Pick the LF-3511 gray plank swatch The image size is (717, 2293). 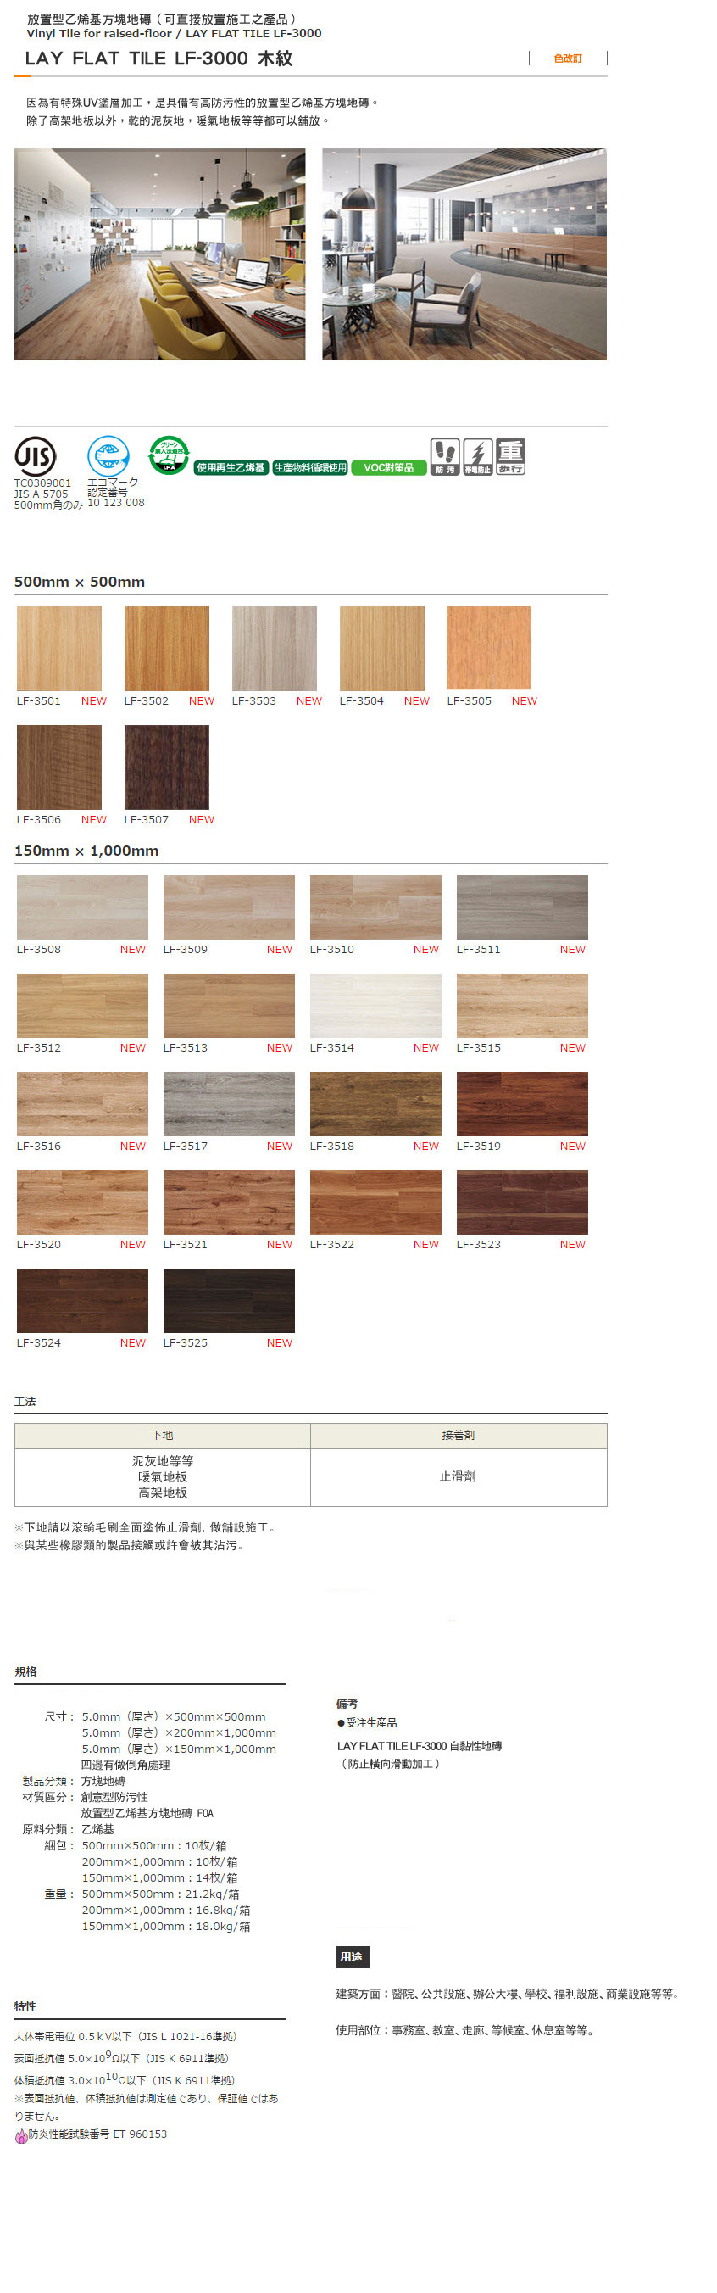[522, 907]
